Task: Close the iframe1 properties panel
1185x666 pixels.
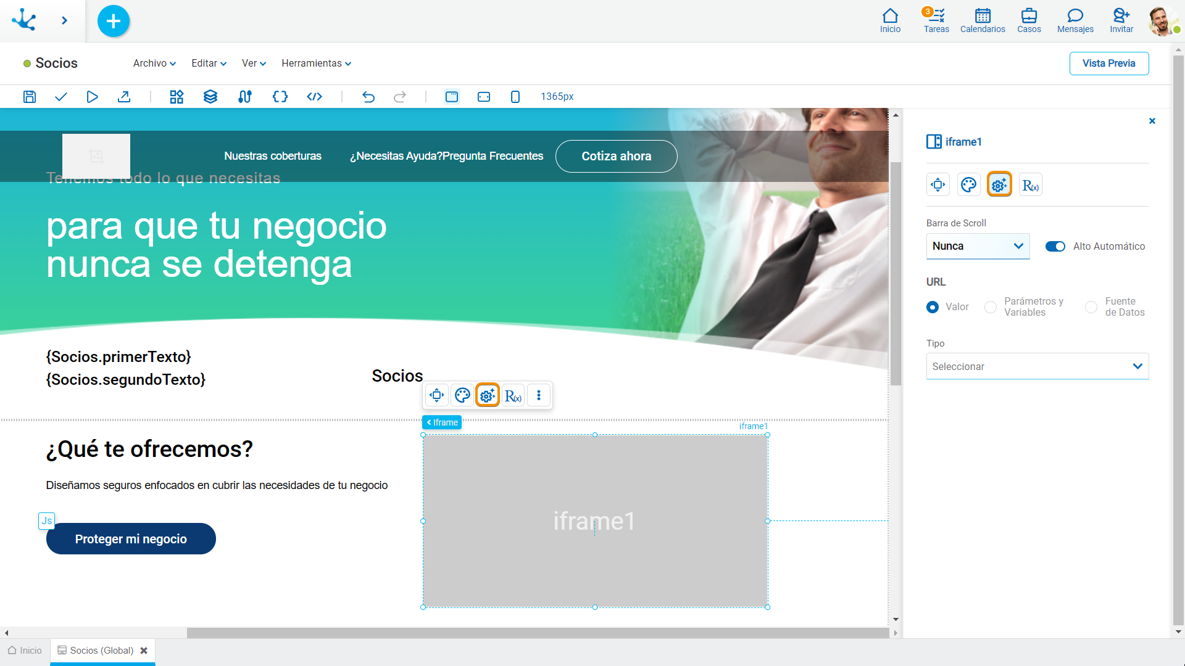Action: pos(1152,121)
